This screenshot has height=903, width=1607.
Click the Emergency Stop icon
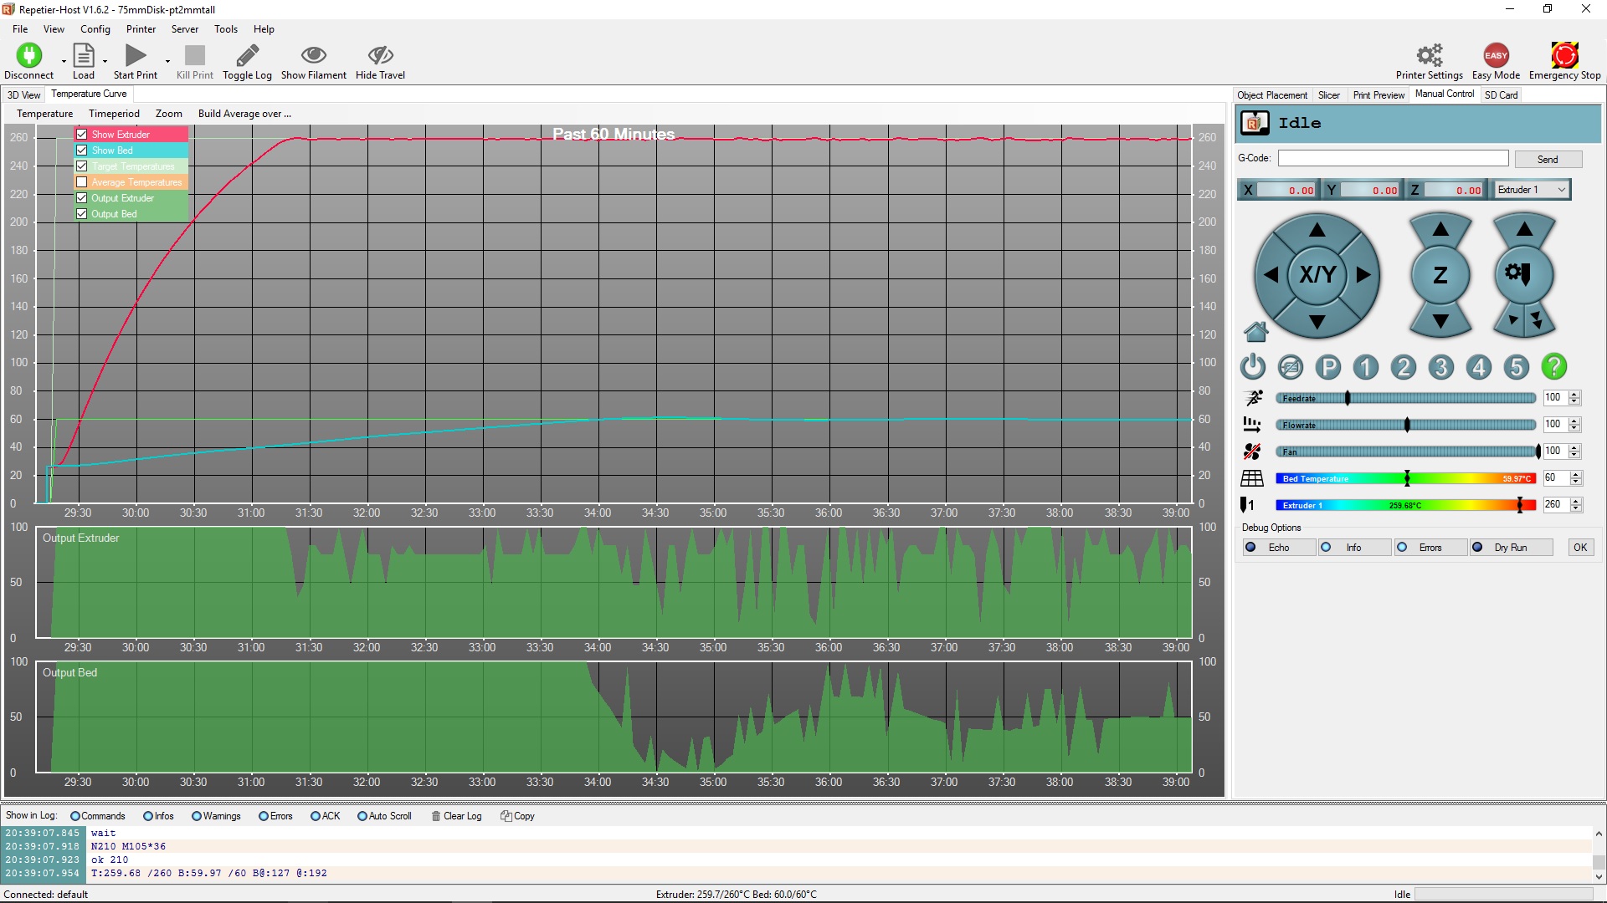(x=1563, y=56)
